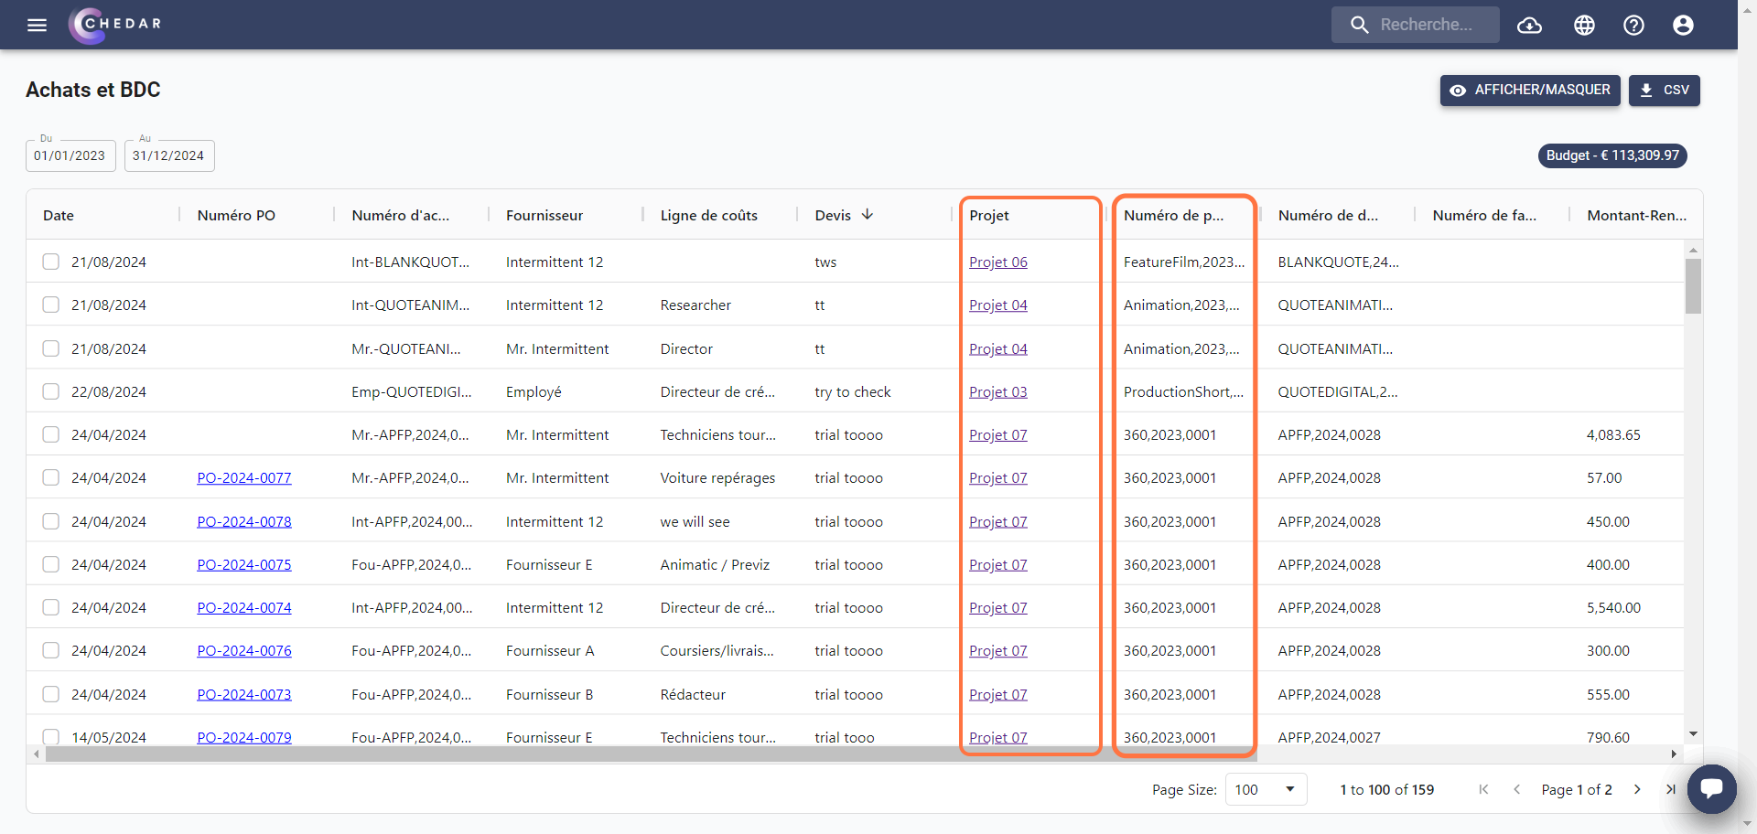Viewport: 1757px width, 834px height.
Task: Open the help question mark icon
Action: click(1633, 25)
